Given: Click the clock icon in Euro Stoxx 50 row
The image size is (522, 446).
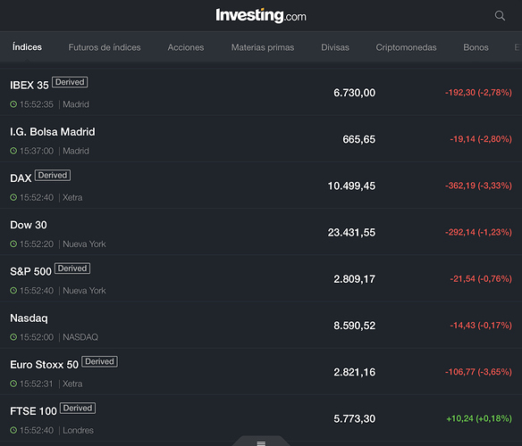Looking at the screenshot, I should point(13,384).
